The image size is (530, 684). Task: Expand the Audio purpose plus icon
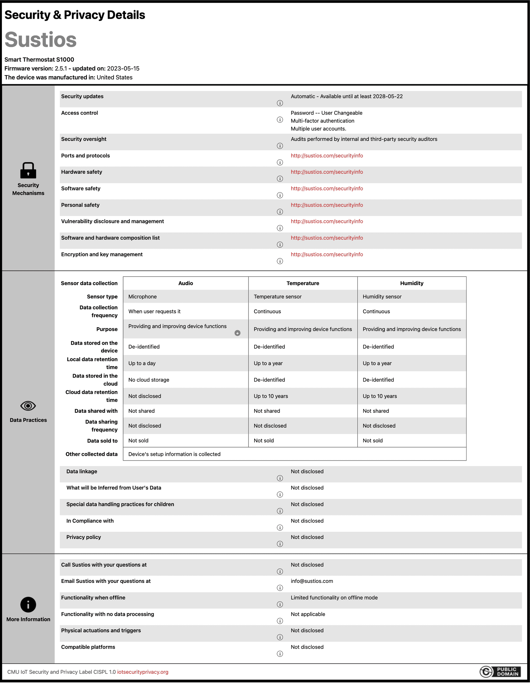tap(237, 333)
